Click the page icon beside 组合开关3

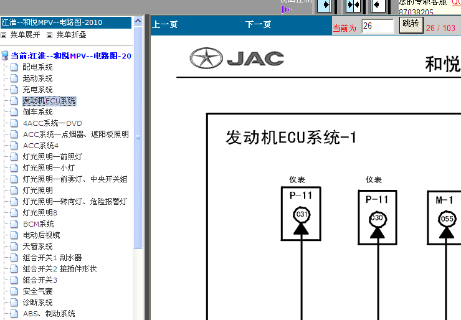click(x=14, y=280)
